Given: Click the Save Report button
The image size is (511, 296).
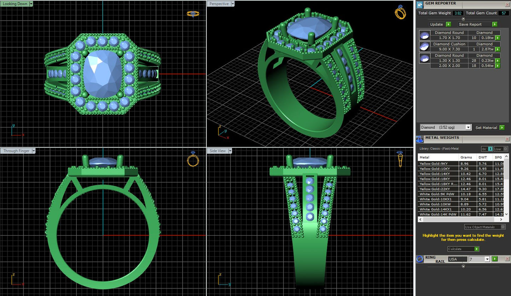Looking at the screenshot, I should point(477,24).
